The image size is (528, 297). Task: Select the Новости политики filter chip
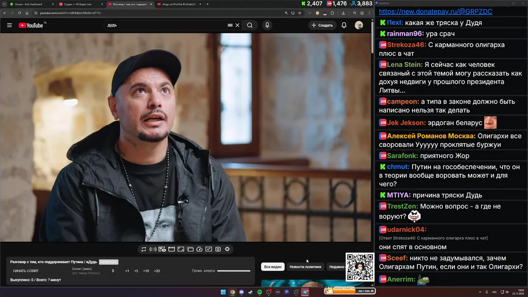click(305, 267)
